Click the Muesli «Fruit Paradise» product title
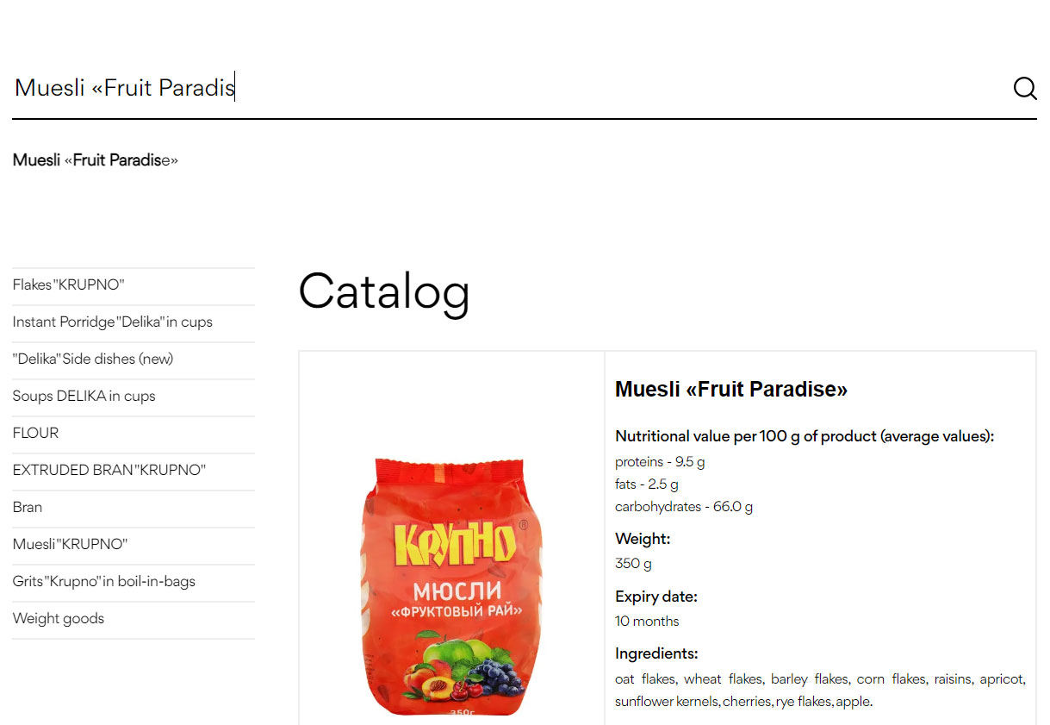Screen dimensions: 1050x725 (731, 390)
